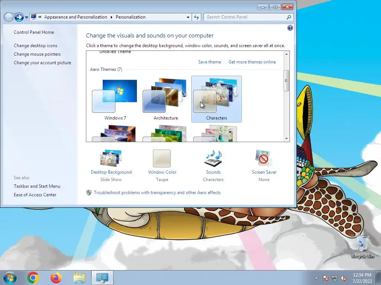The height and width of the screenshot is (285, 381).
Task: Click the Action Center flag tray icon
Action: 325,278
